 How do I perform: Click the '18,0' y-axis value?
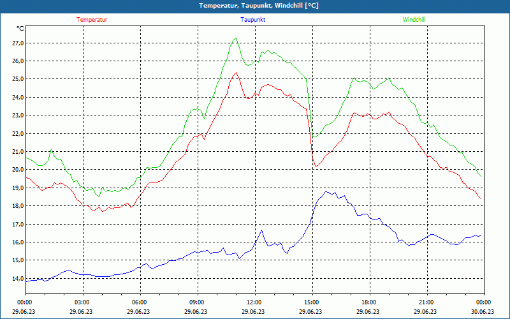(x=18, y=205)
